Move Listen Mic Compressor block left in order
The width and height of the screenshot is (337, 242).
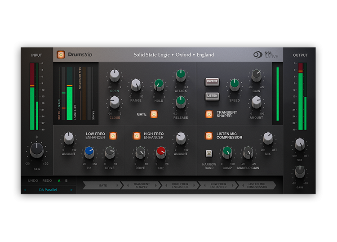click(243, 185)
